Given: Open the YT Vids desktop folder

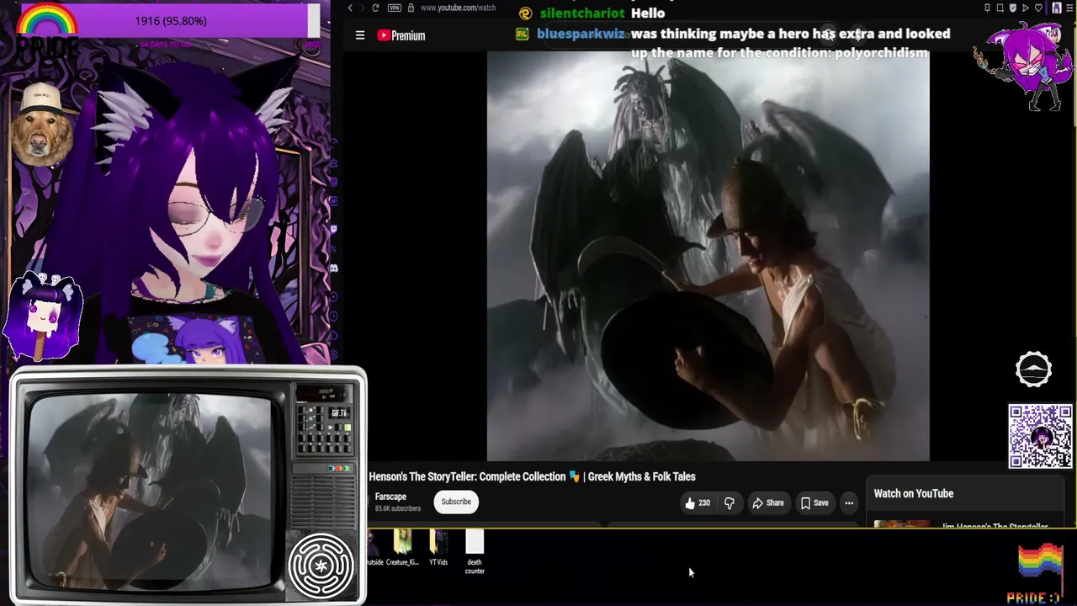Looking at the screenshot, I should pos(438,547).
